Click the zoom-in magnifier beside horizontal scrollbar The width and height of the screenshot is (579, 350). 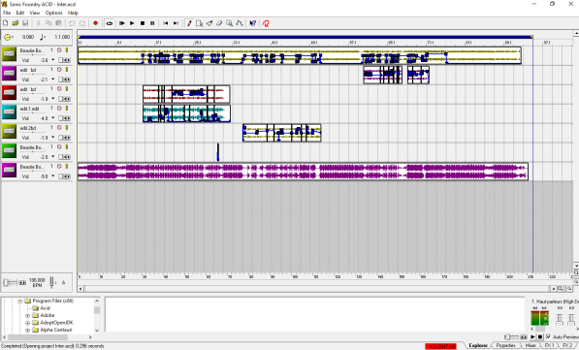pos(561,288)
